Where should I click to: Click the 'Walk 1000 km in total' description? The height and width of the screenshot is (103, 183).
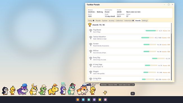(x=100, y=39)
